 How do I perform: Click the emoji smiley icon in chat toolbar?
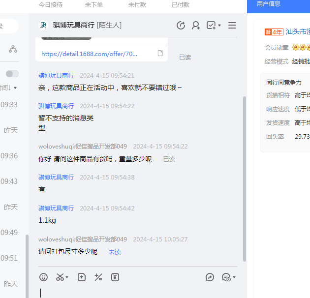click(44, 277)
